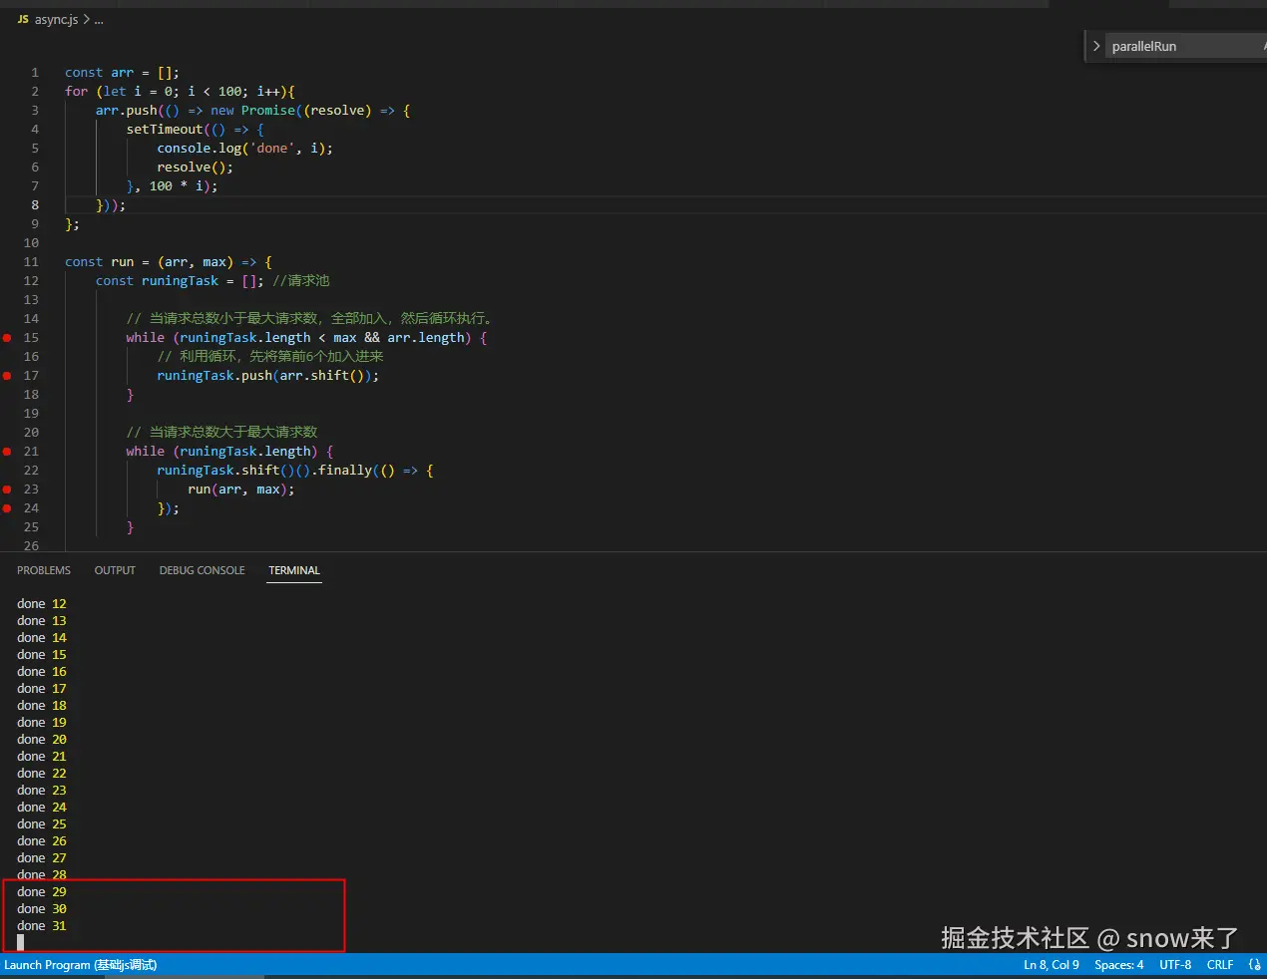Disable the breakpoint on line 24
Viewport: 1267px width, 979px height.
pos(7,508)
